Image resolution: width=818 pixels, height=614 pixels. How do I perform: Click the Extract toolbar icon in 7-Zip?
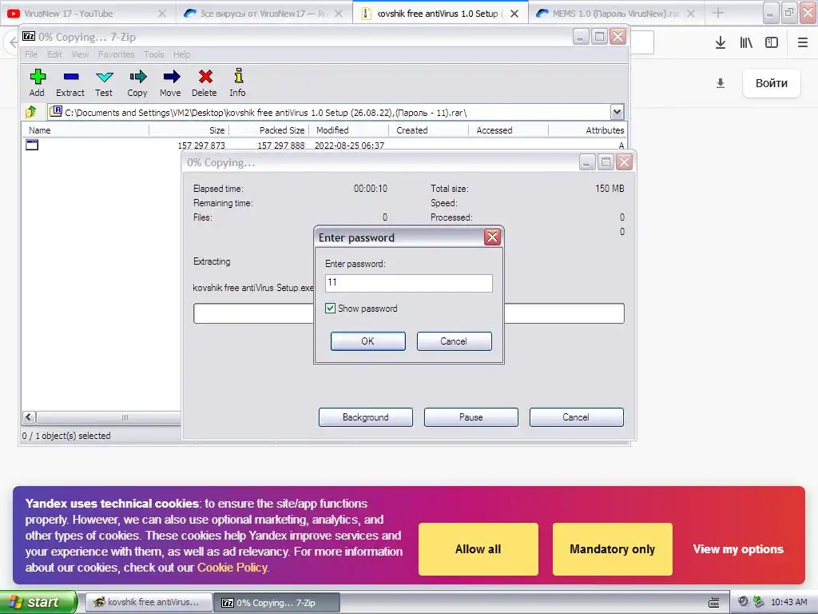[x=70, y=82]
